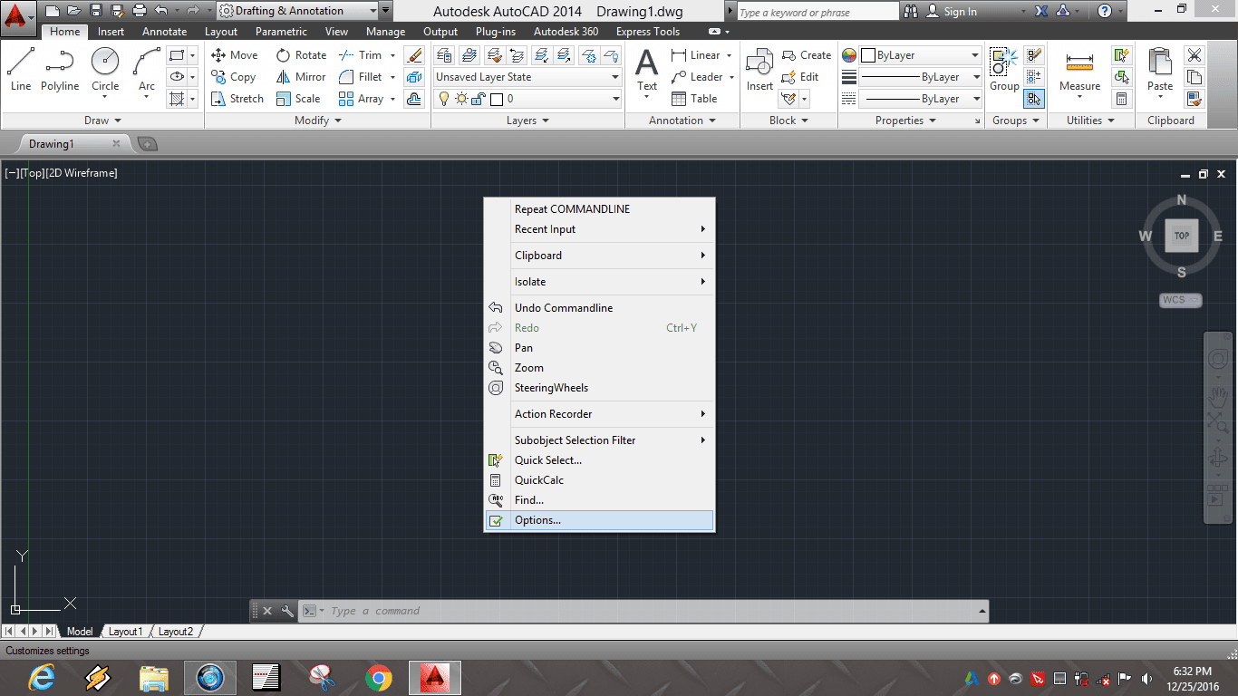Viewport: 1238px width, 696px height.
Task: Click Undo Commandline in the context menu
Action: 599,308
